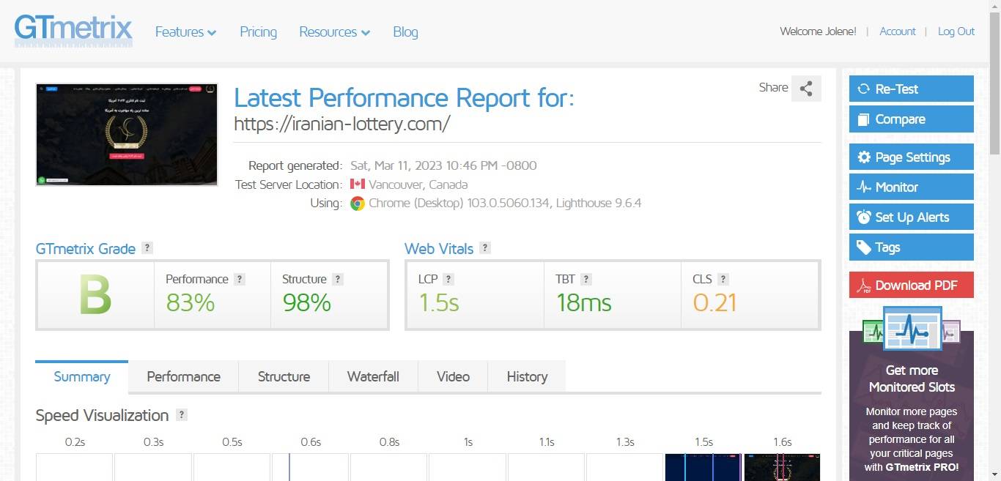Click the 1.5s speed visualization frame

(703, 467)
